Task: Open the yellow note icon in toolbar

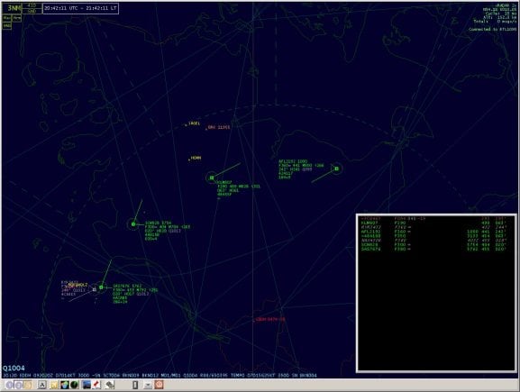Action: click(x=54, y=385)
